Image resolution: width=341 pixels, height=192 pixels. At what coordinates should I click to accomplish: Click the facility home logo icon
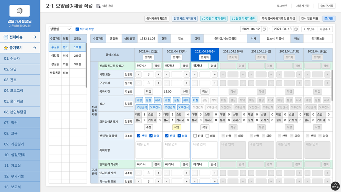pos(20,11)
